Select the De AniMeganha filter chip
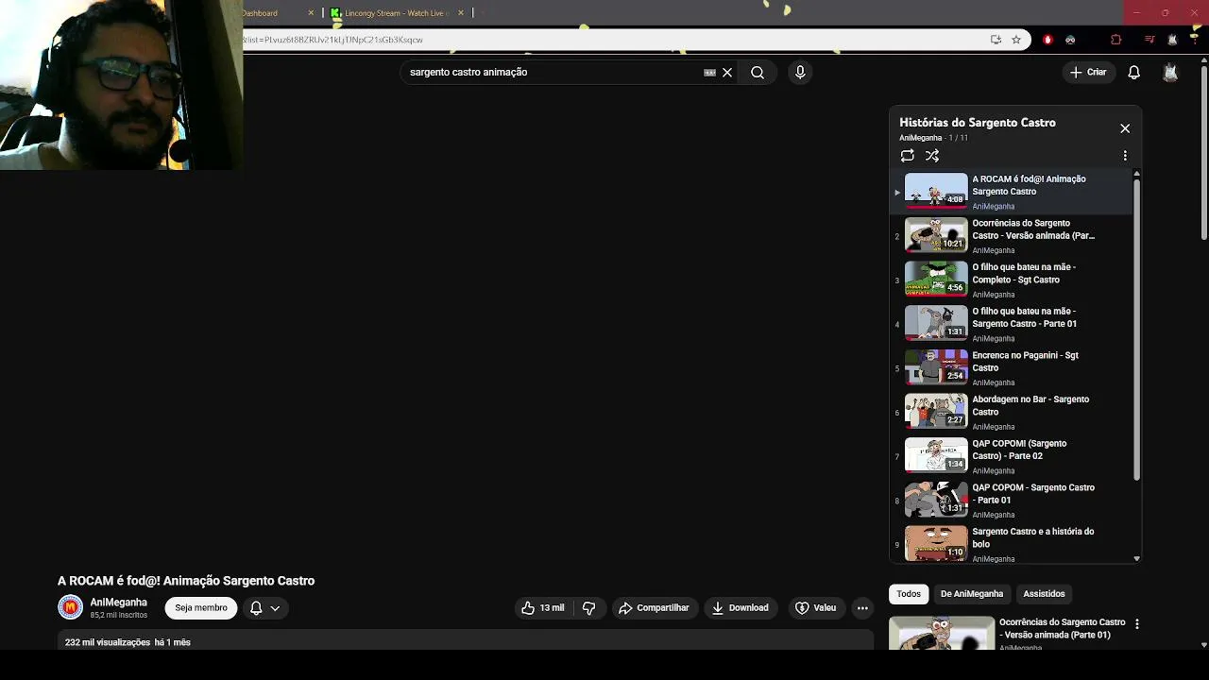 pyautogui.click(x=971, y=594)
